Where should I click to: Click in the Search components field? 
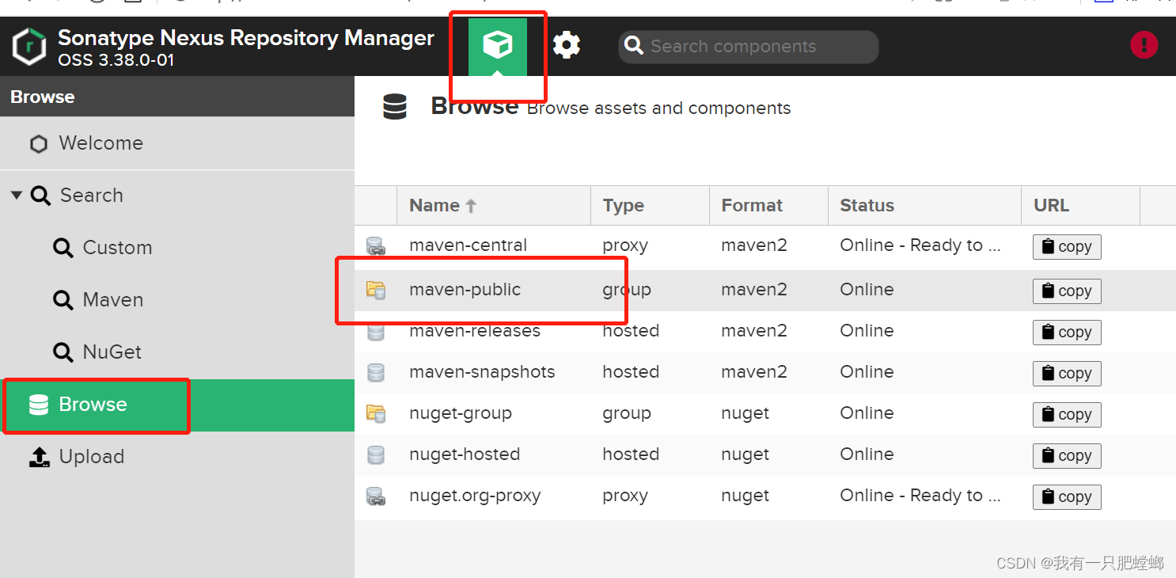(x=749, y=47)
